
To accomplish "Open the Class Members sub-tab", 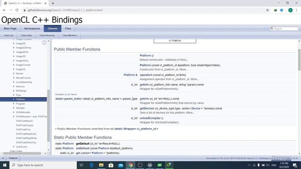I will (70, 36).
